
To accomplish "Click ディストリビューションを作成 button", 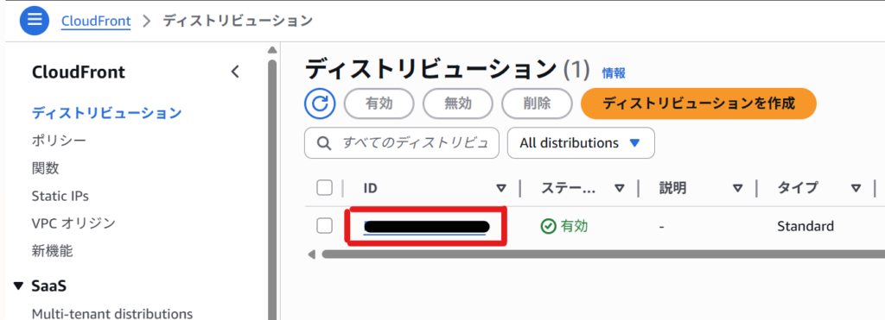I will (698, 104).
